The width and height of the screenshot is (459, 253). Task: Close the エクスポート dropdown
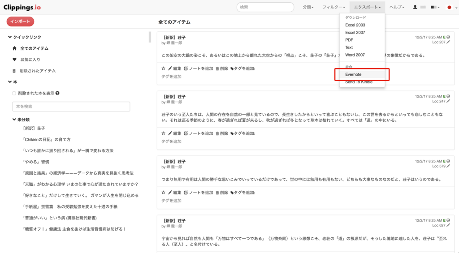click(367, 7)
